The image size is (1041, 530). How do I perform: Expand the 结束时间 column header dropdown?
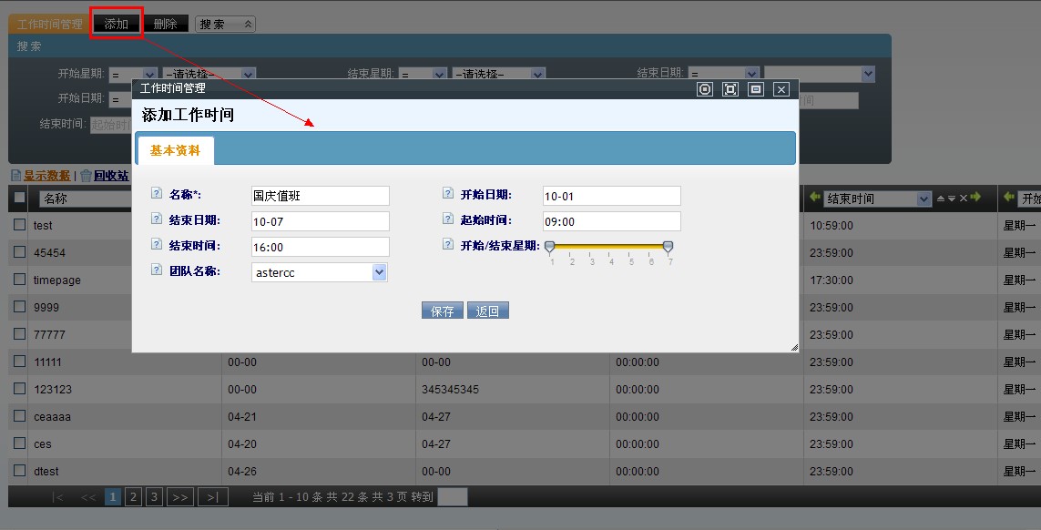924,199
